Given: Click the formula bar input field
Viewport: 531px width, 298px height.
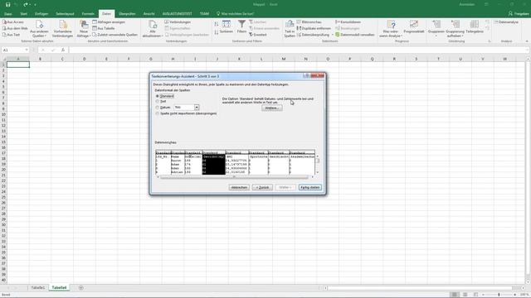Looking at the screenshot, I should [x=298, y=50].
